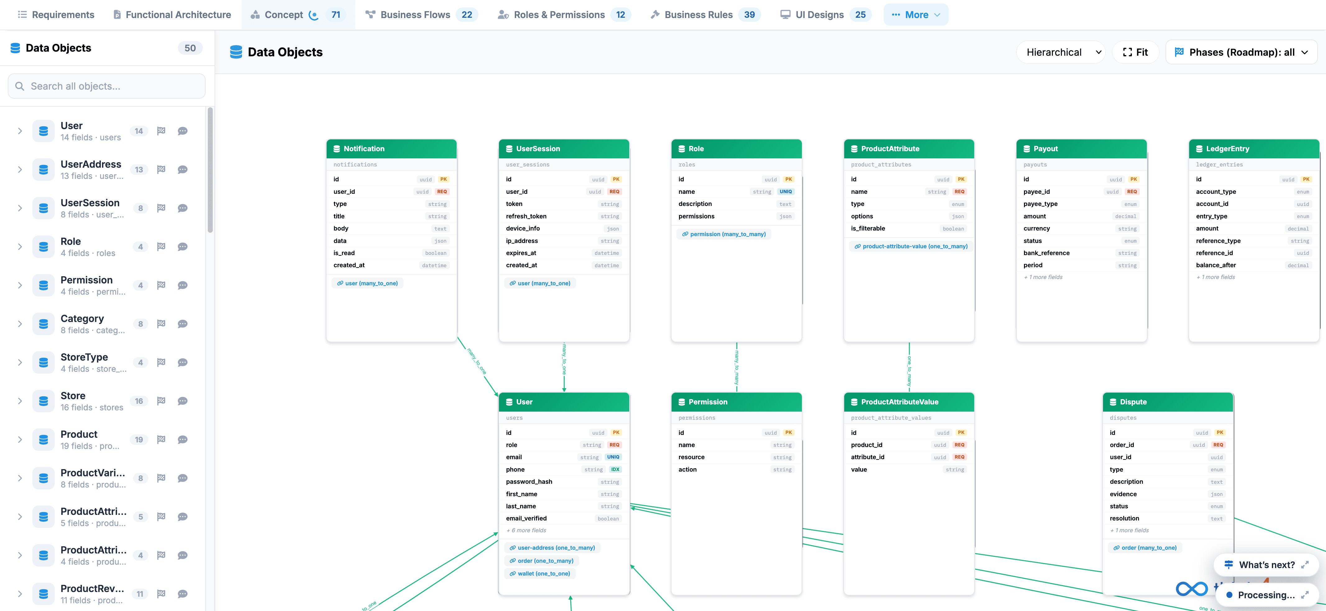Open the comment bubble for Category
The image size is (1326, 611).
pyautogui.click(x=182, y=324)
